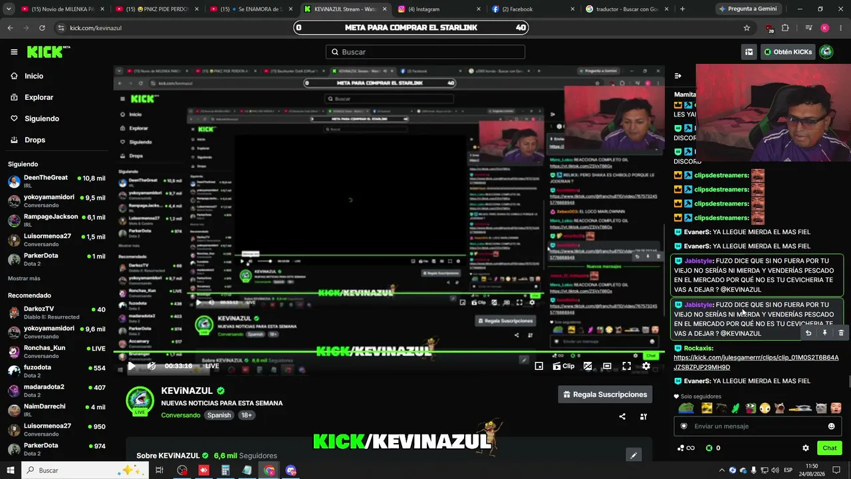Screen dimensions: 851x479
Task: Insert the yellow round face emote
Action: [765, 408]
